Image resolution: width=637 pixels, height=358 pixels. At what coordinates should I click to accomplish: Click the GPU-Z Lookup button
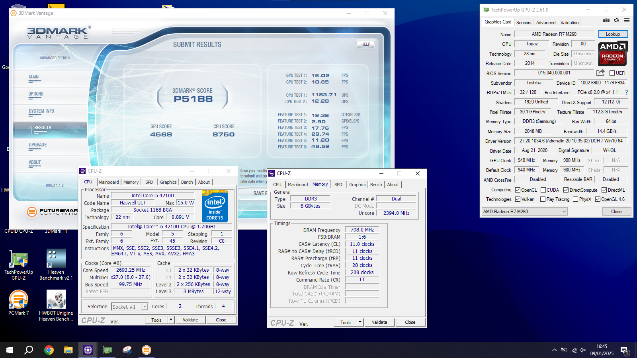pos(613,34)
